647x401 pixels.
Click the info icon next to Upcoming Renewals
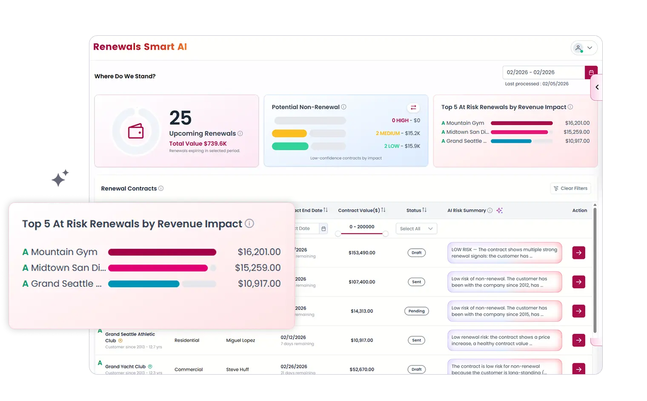(x=240, y=134)
